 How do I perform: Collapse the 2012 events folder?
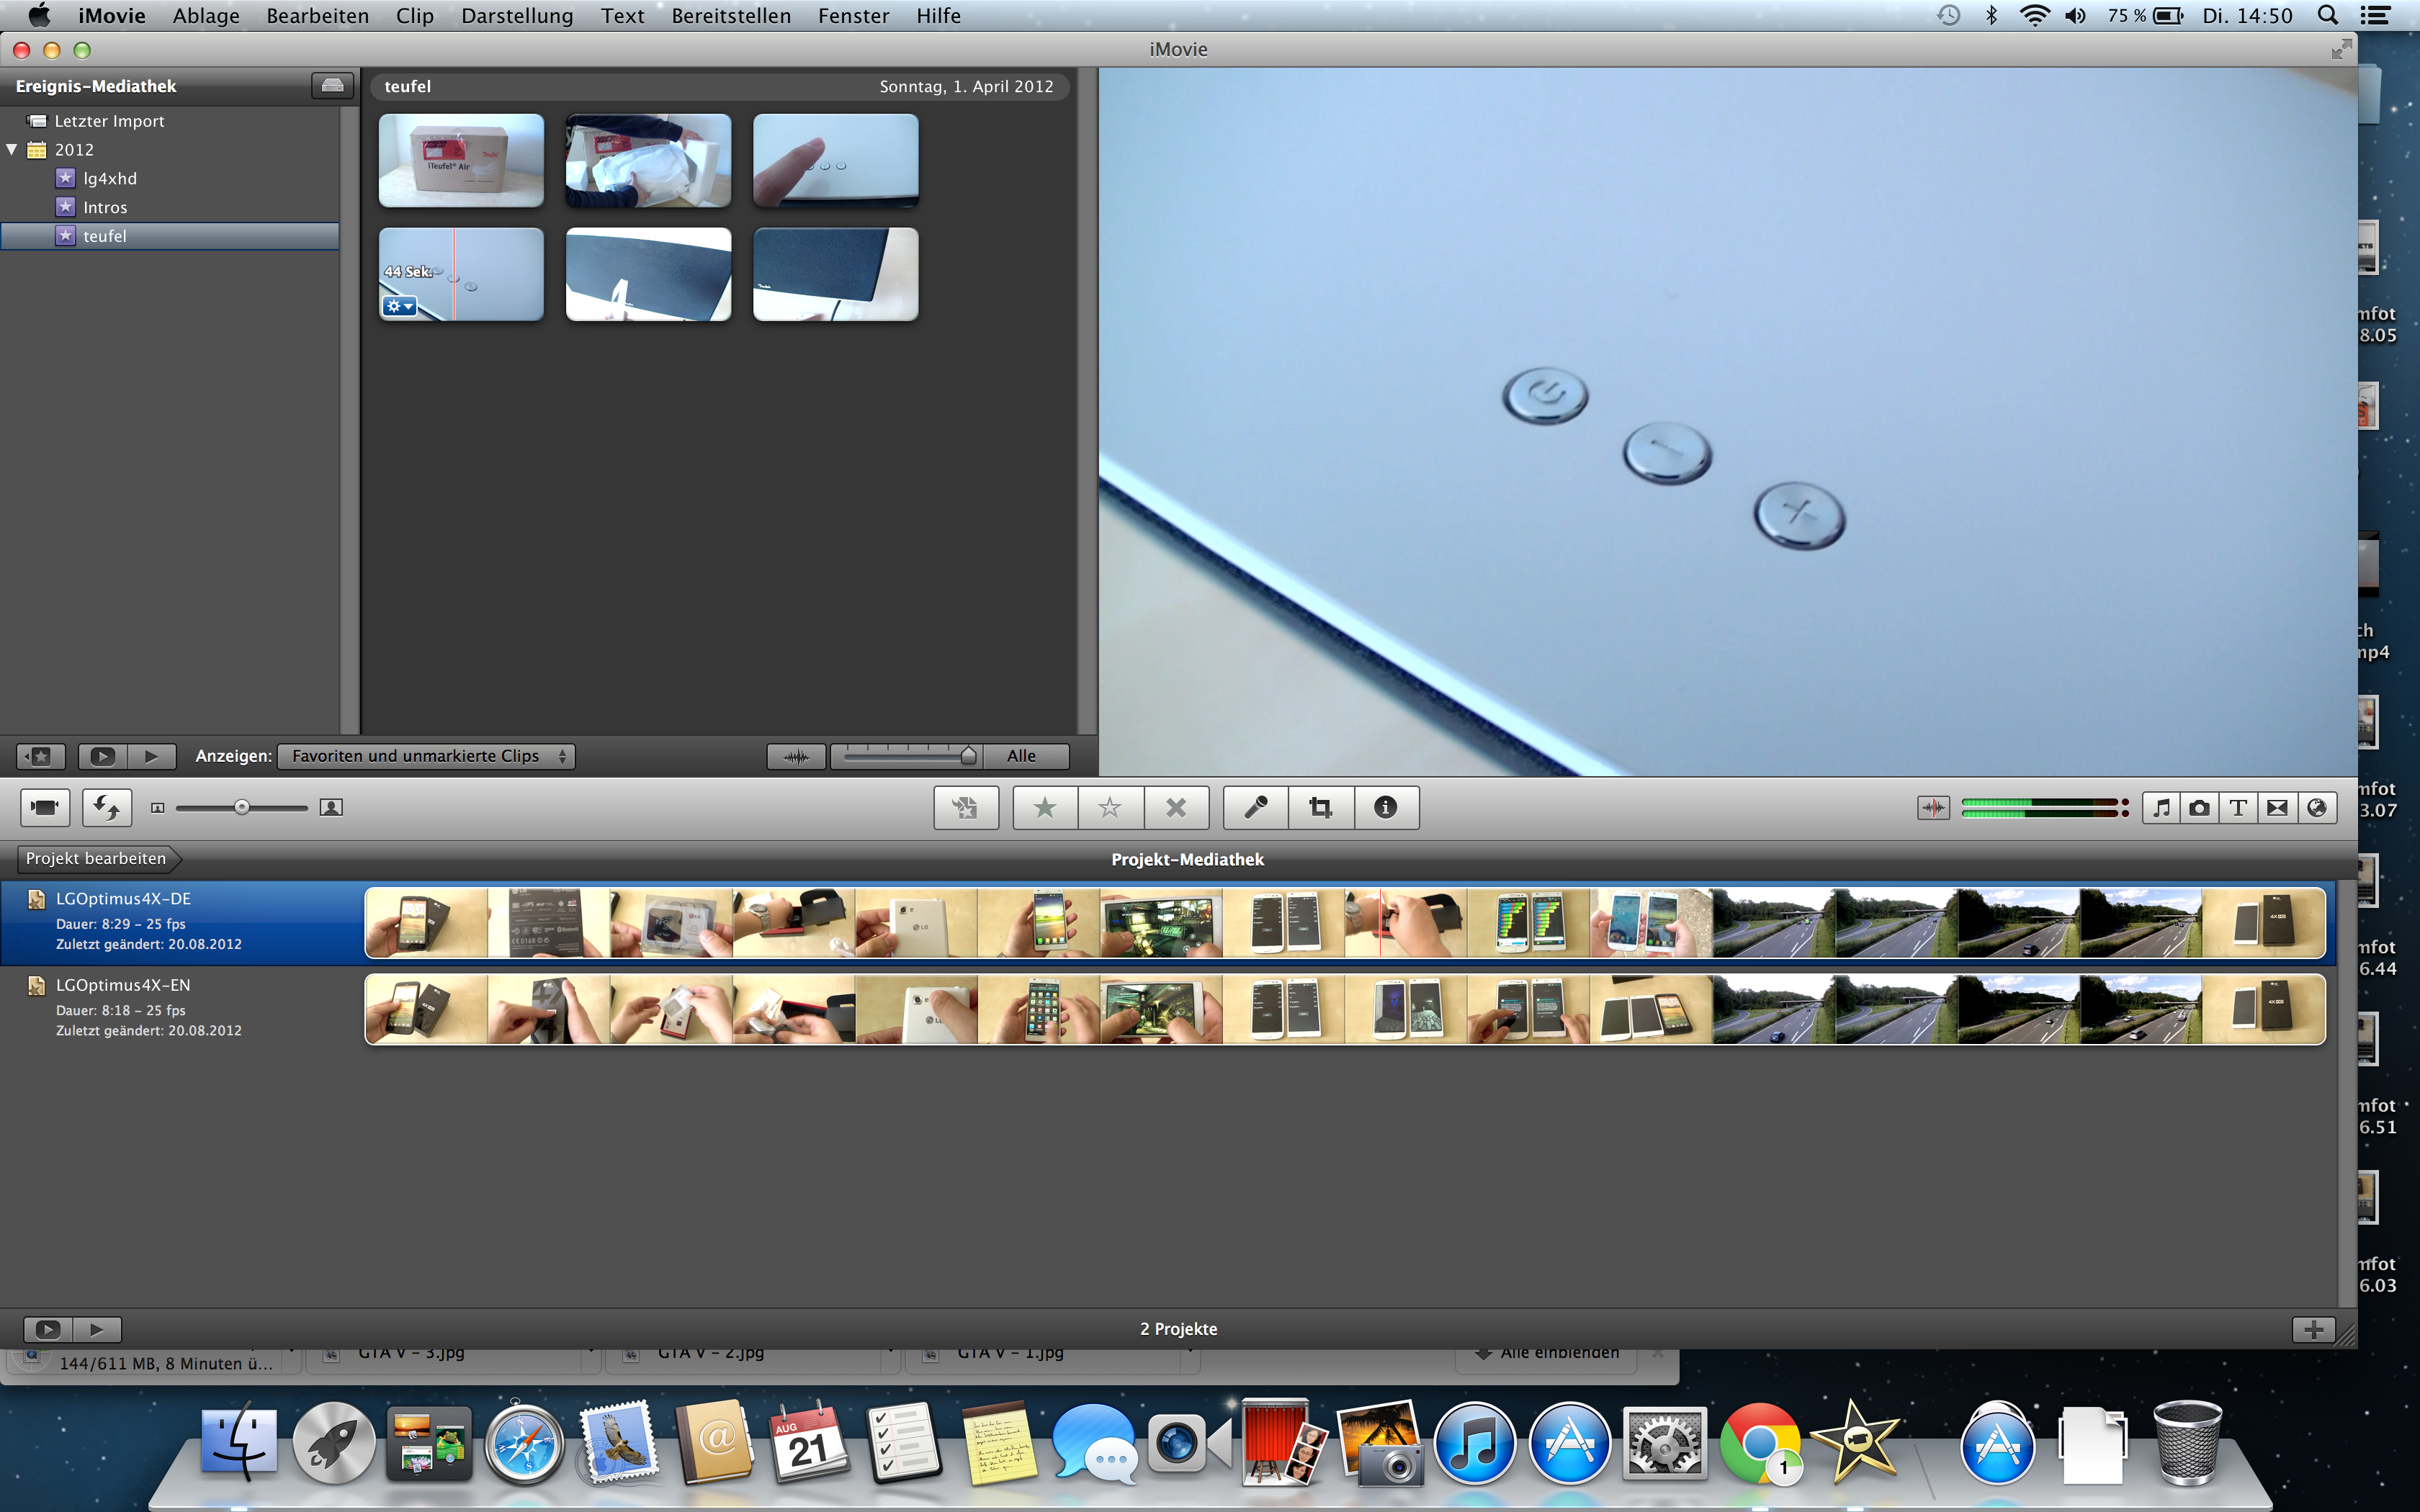12,149
